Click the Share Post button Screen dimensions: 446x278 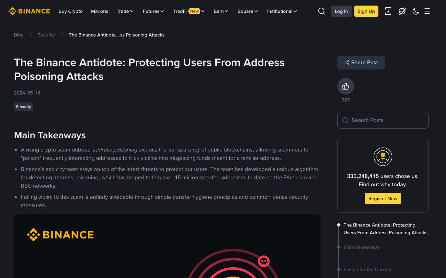pyautogui.click(x=361, y=63)
